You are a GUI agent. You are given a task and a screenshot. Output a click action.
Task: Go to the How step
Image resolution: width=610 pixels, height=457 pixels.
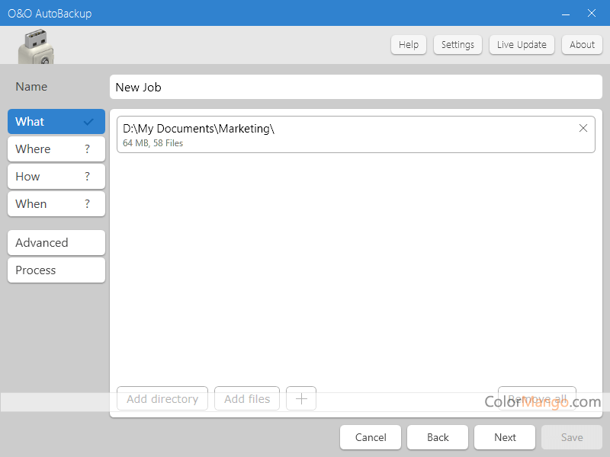click(56, 177)
